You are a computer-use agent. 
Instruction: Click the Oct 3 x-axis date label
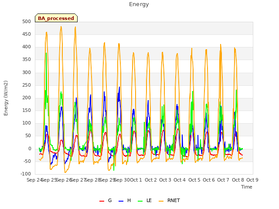pos(165,180)
